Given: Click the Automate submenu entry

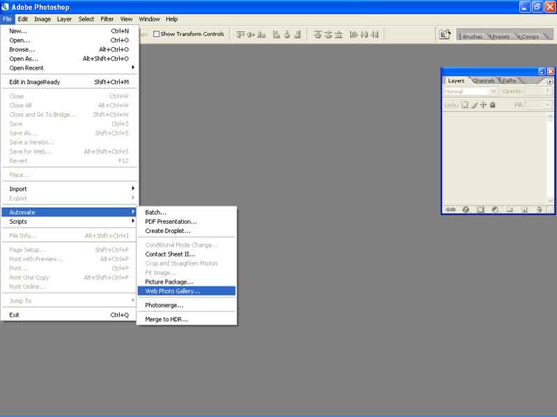Looking at the screenshot, I should point(69,212).
